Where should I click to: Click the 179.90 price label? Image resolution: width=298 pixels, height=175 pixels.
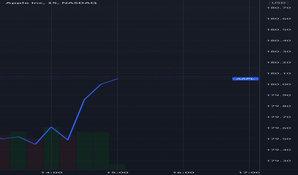[279, 95]
